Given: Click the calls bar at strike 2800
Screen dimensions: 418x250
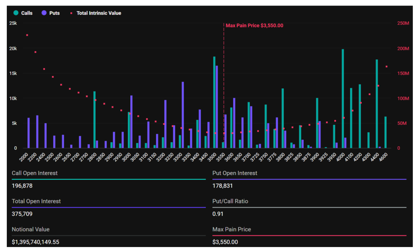Looking at the screenshot, I should click(94, 119).
